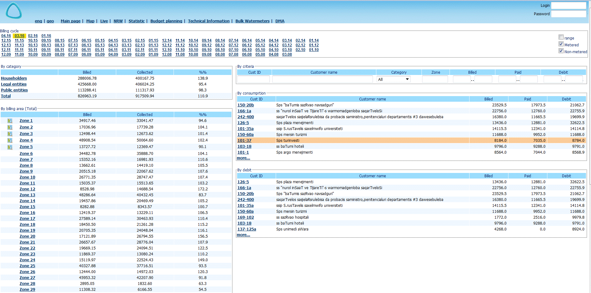591x293 pixels.
Task: Open Zone 20 billing area
Action: tap(27, 236)
